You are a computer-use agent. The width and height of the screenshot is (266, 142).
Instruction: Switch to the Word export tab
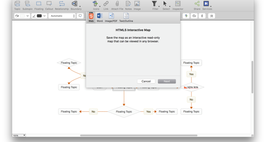(x=100, y=18)
